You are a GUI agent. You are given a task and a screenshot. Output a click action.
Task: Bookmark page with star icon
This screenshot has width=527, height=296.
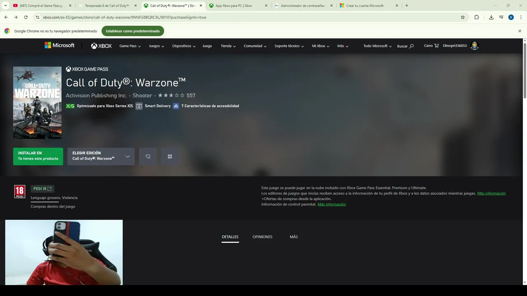click(463, 17)
